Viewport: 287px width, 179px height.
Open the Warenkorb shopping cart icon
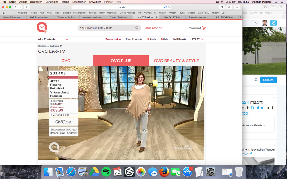[x=204, y=28]
